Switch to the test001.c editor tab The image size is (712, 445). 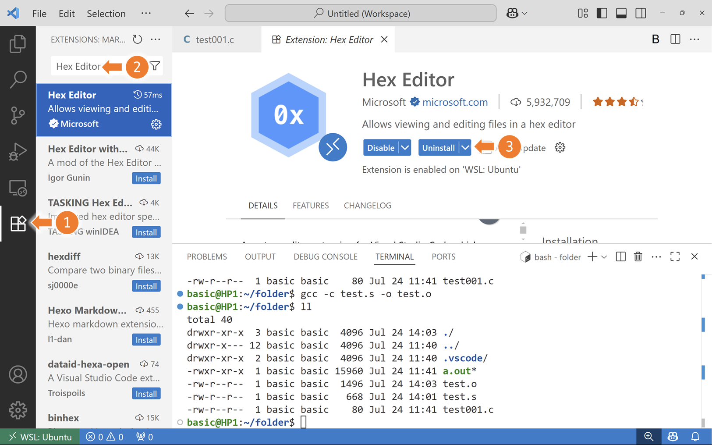[216, 39]
